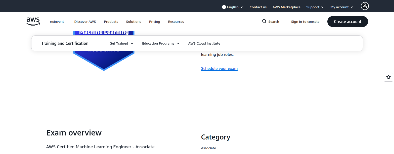The width and height of the screenshot is (394, 154).
Task: Open the Contact us link
Action: click(x=258, y=7)
